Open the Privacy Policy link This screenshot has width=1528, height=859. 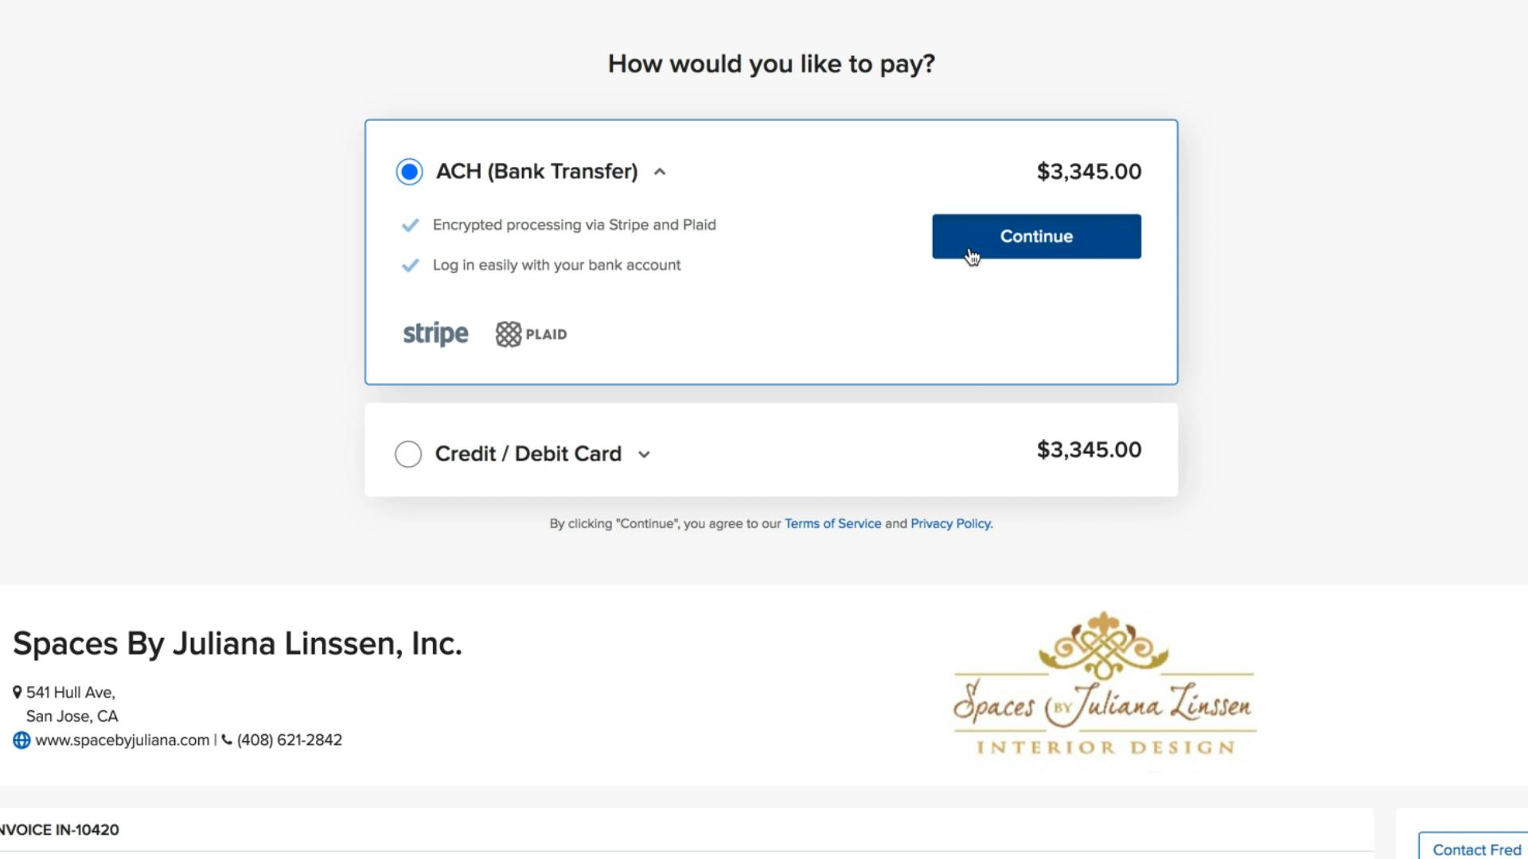coord(950,523)
